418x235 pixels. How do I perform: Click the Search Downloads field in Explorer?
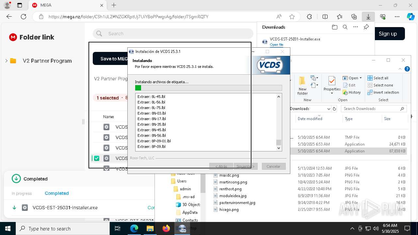click(x=375, y=109)
